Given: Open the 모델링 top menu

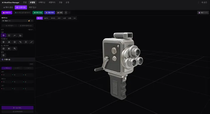Looking at the screenshot, I should click(32, 2).
